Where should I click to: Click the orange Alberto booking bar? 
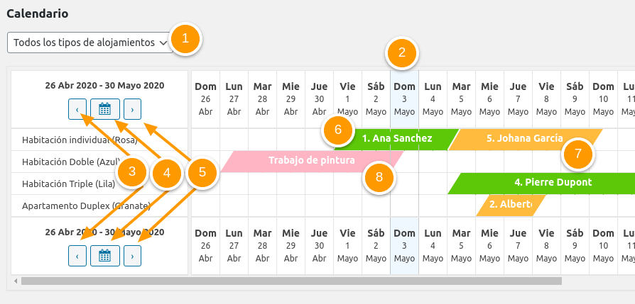pos(511,205)
